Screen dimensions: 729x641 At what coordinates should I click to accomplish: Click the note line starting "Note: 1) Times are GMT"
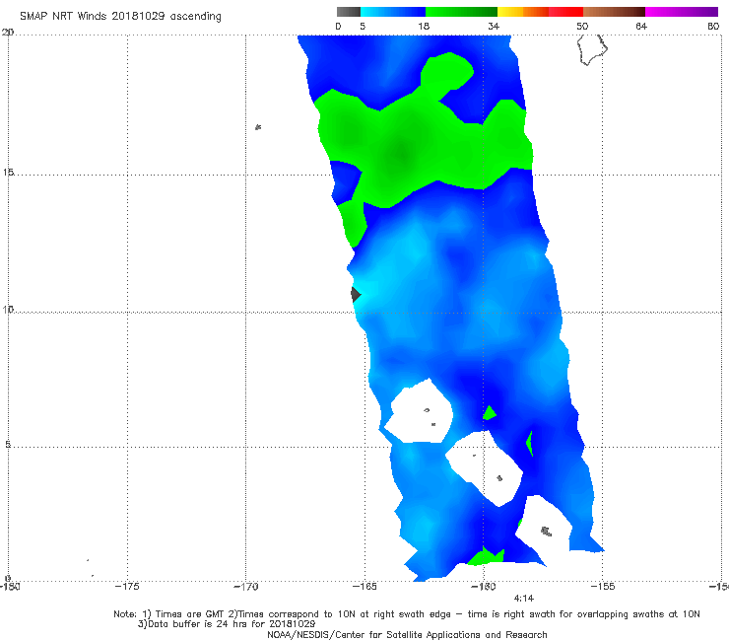407,614
